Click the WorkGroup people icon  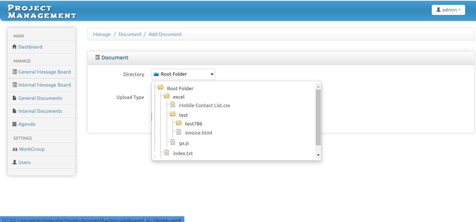[x=15, y=149]
